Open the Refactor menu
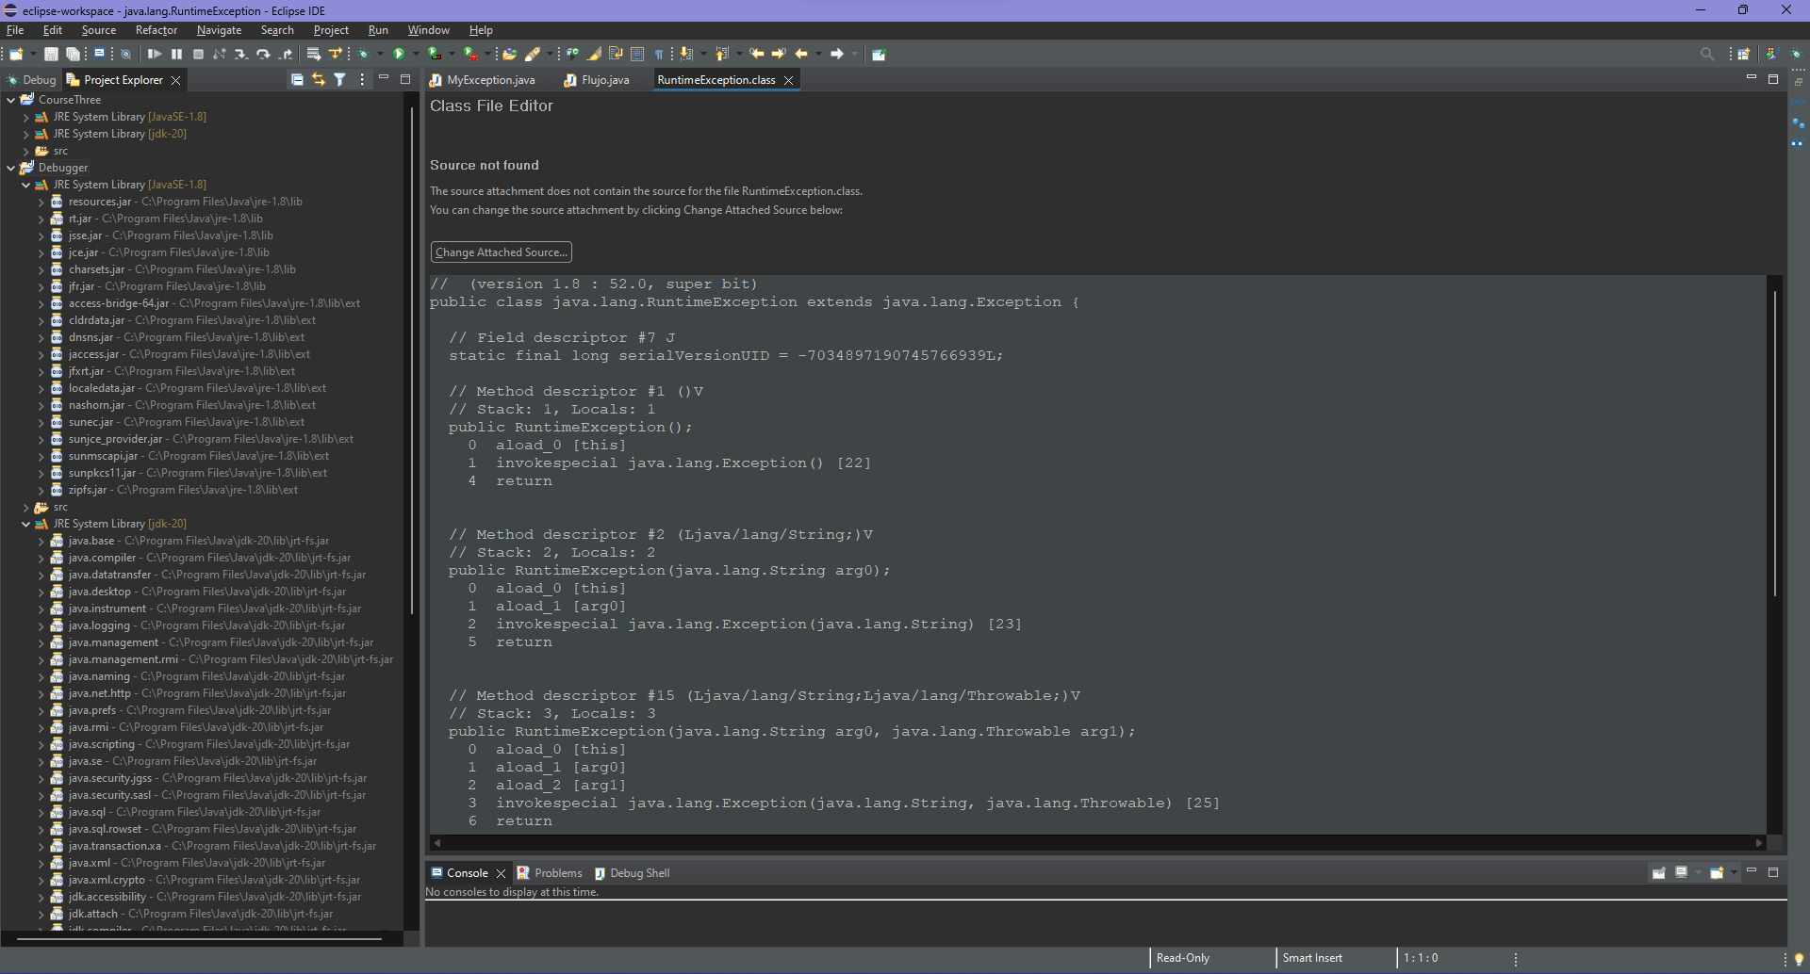 (x=156, y=30)
